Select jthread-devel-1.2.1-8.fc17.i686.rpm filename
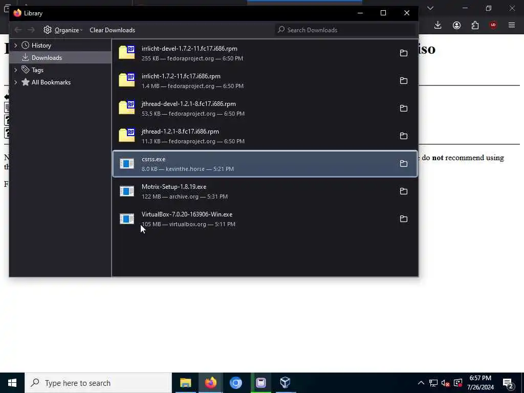The height and width of the screenshot is (393, 524). pyautogui.click(x=188, y=104)
